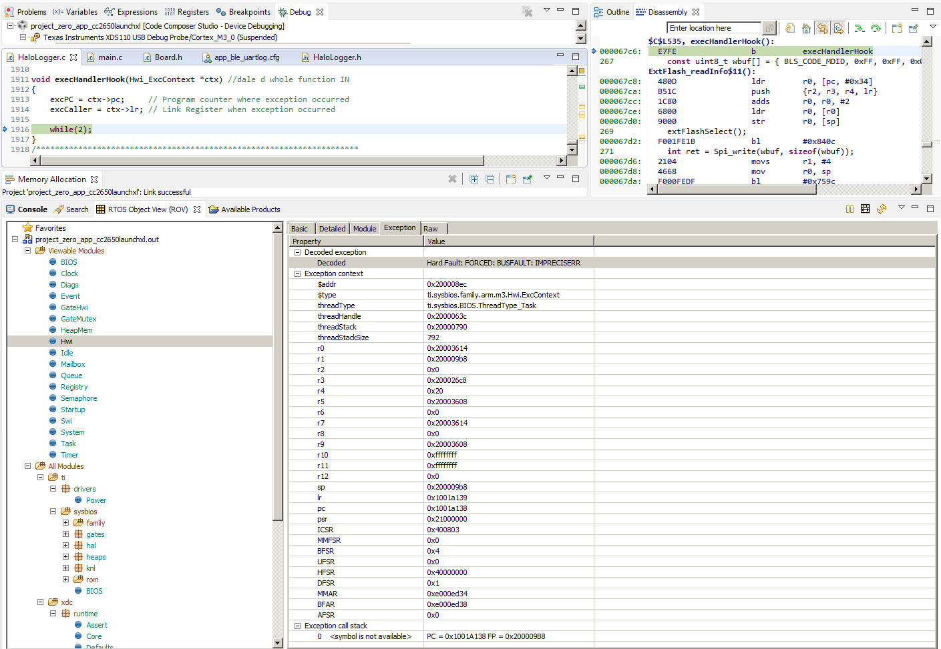Click open new view icon in Memory Allocation

tap(511, 179)
